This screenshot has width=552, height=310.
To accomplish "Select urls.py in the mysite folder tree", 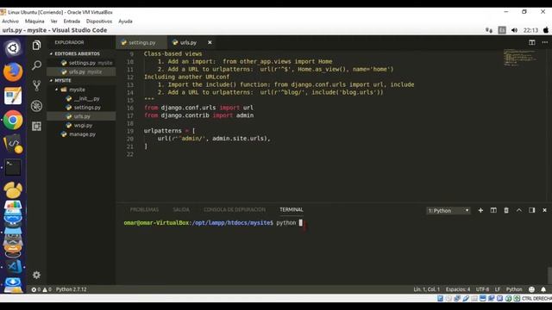I will (82, 116).
